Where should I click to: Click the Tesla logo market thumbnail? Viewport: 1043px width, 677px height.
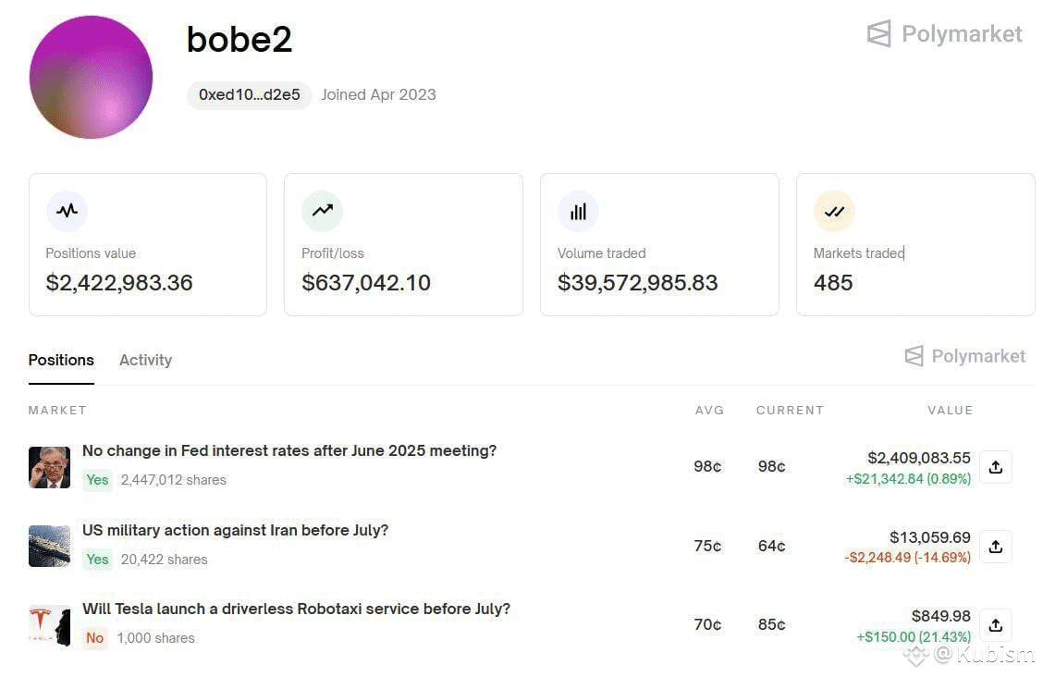coord(49,625)
